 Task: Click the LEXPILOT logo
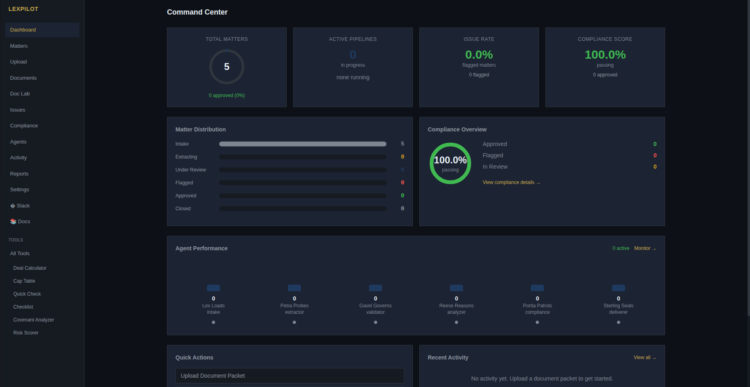click(23, 9)
